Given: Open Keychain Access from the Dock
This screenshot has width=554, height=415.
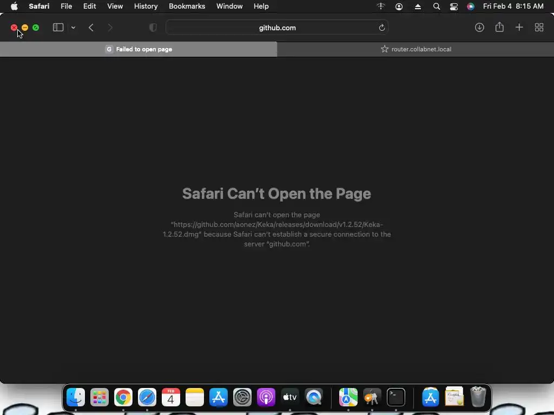Looking at the screenshot, I should (x=372, y=397).
